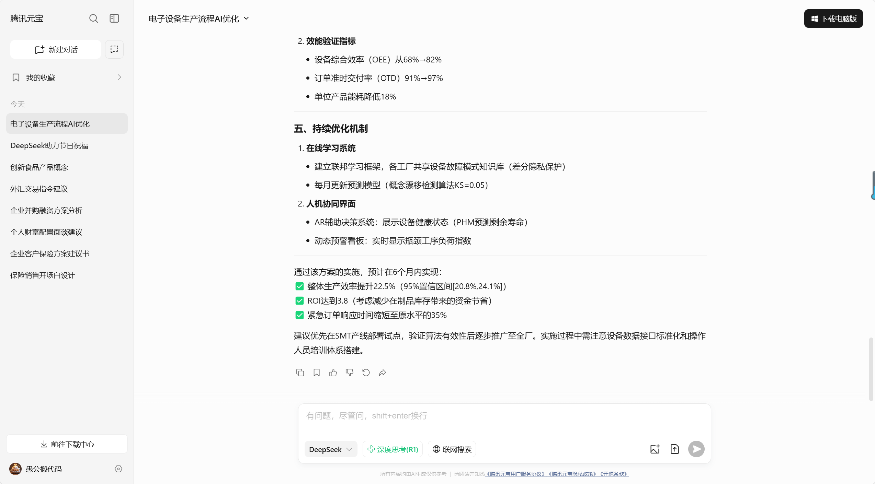
Task: Upload a file to the conversation
Action: [674, 449]
